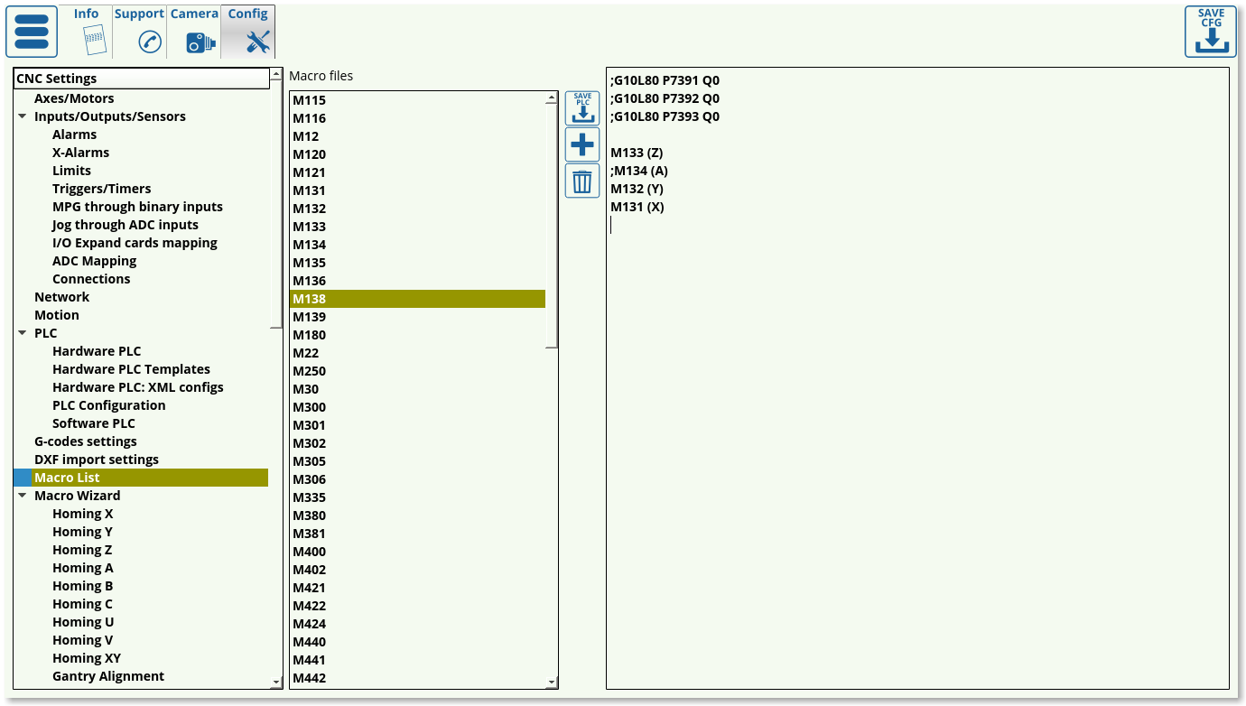The height and width of the screenshot is (706, 1246).
Task: Open Hardware PLC Templates
Action: [131, 369]
